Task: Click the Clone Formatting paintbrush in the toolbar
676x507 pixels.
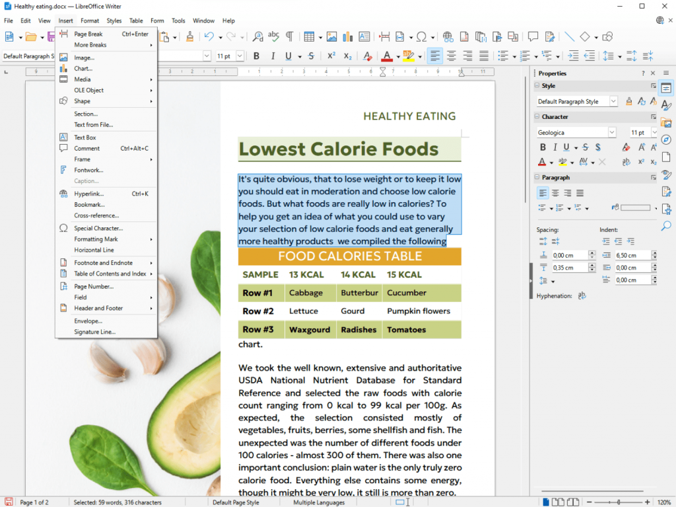Action: pos(190,37)
